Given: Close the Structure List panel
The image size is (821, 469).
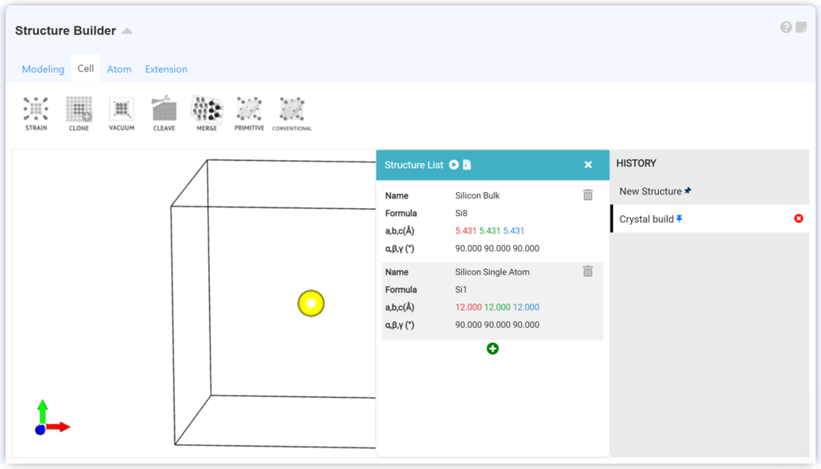Looking at the screenshot, I should pyautogui.click(x=588, y=165).
